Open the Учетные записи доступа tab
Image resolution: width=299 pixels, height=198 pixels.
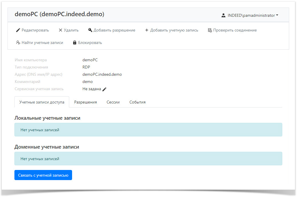click(42, 102)
